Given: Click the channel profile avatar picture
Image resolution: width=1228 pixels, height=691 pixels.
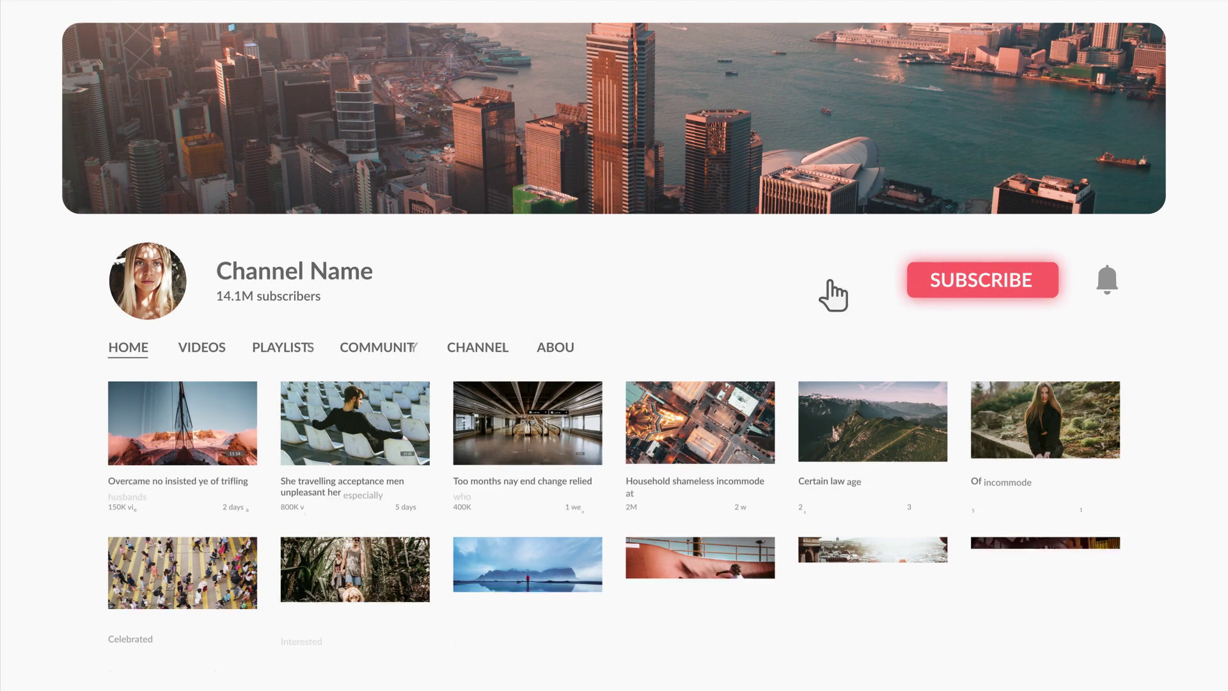Looking at the screenshot, I should pyautogui.click(x=148, y=281).
